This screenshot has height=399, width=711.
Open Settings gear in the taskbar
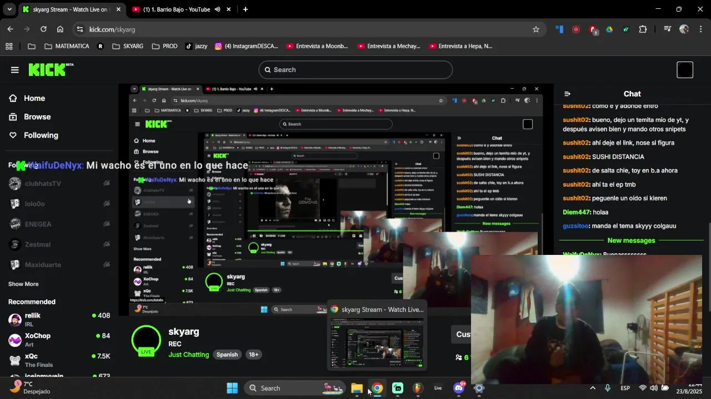(479, 388)
